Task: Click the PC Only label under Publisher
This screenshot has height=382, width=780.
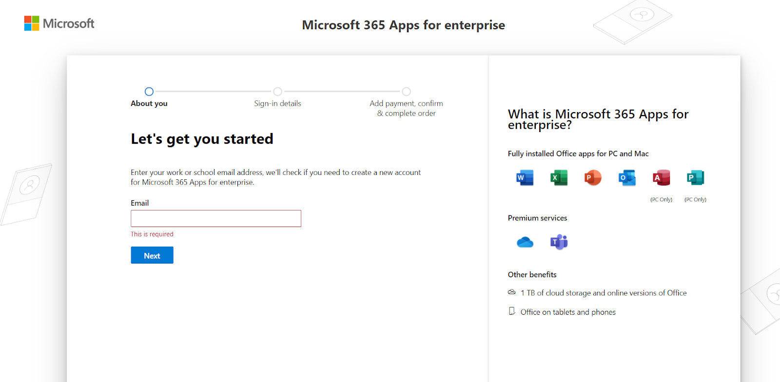Action: 696,200
